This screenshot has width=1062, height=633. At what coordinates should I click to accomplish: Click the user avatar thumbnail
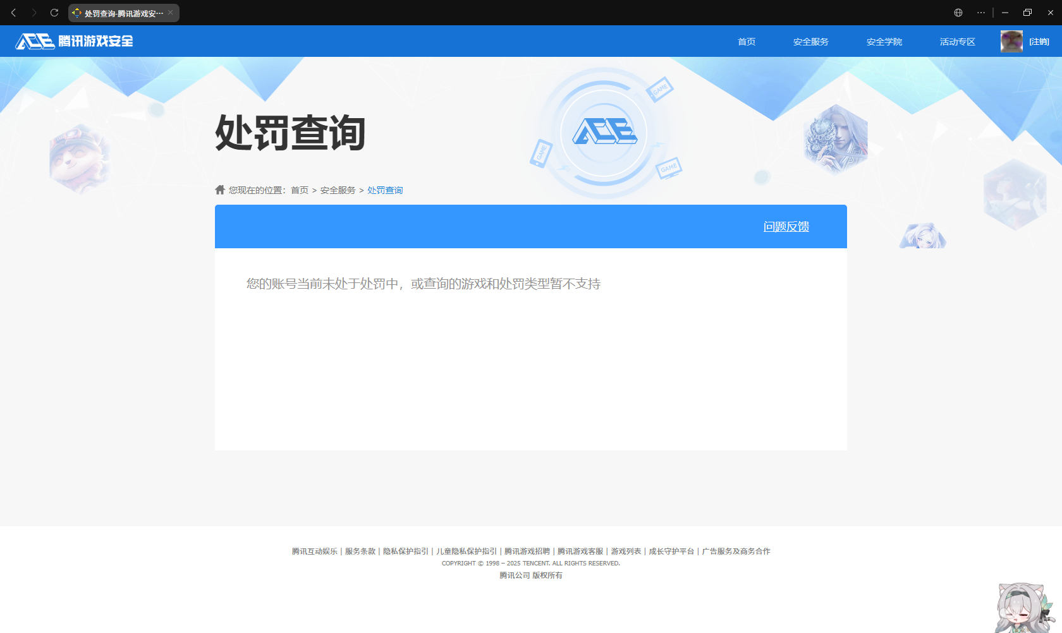pyautogui.click(x=1011, y=42)
